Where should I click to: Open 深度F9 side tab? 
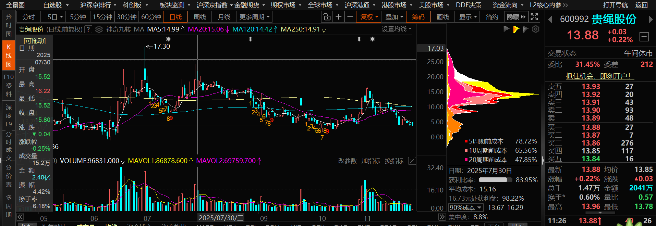pyautogui.click(x=9, y=116)
